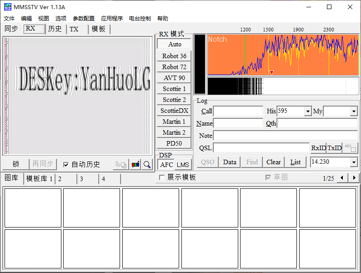361x273 pixels.
Task: Switch to the RX tab
Action: 34,29
